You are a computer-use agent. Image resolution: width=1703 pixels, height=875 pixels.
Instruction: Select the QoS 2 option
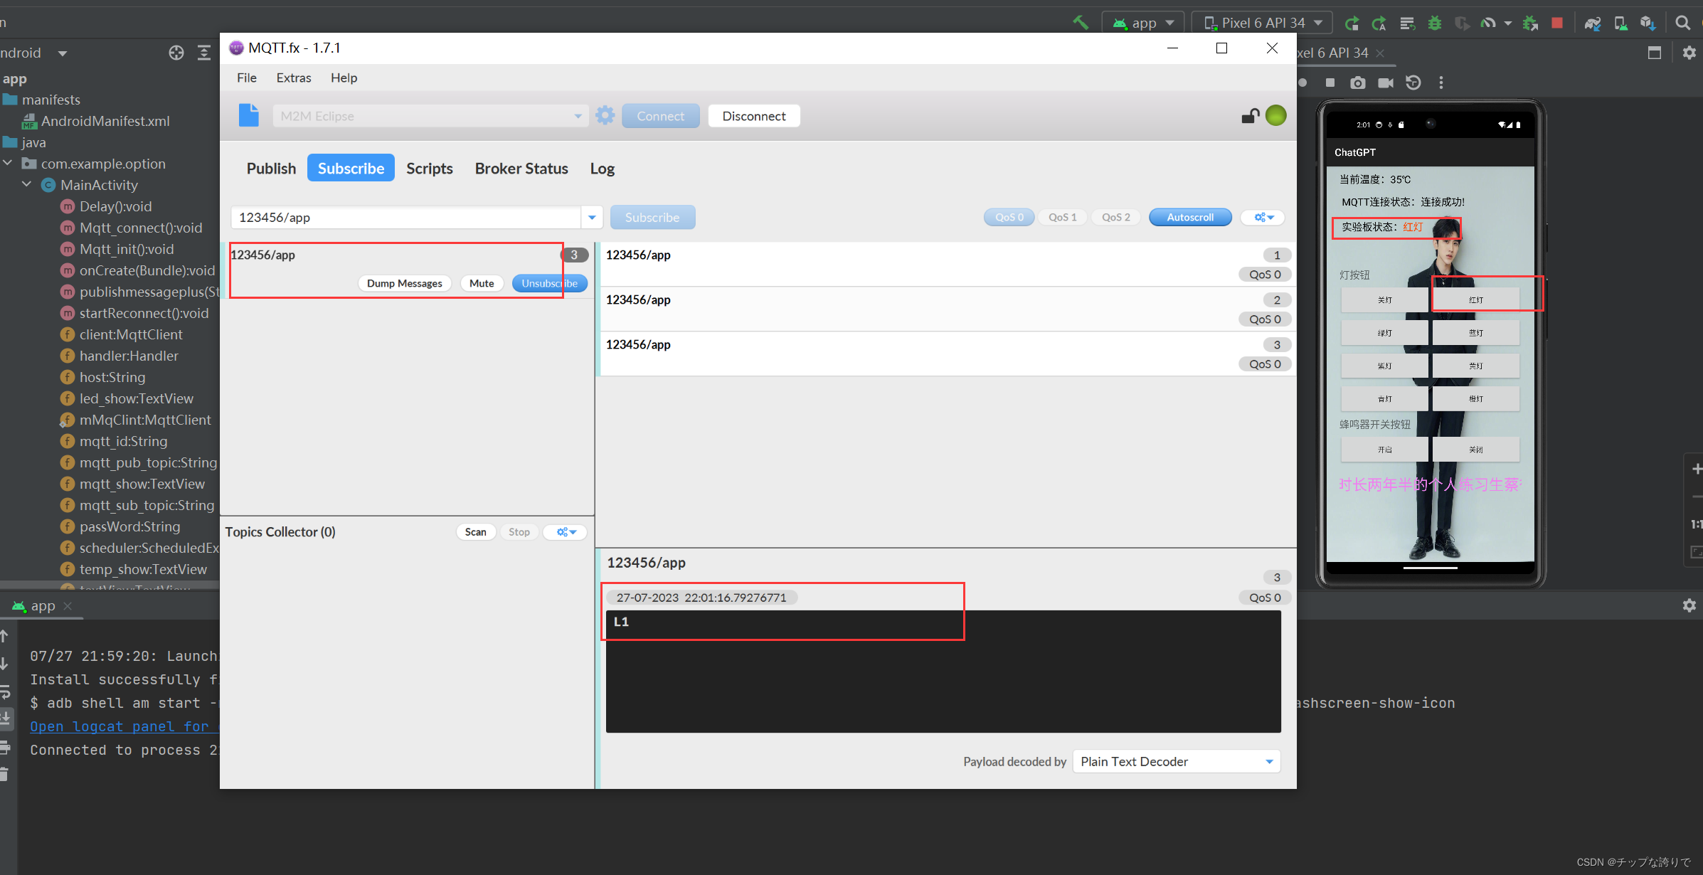(x=1115, y=217)
